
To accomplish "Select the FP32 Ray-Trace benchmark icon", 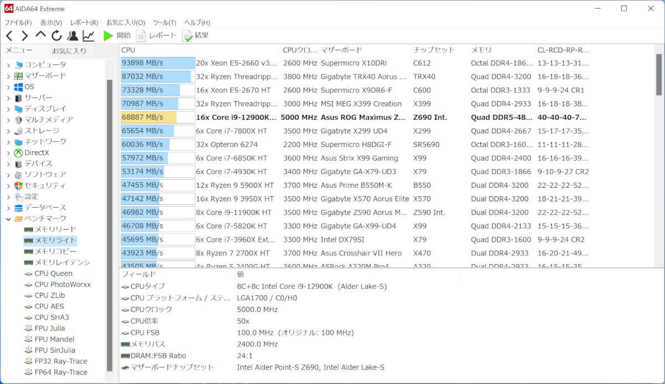I will [28, 361].
